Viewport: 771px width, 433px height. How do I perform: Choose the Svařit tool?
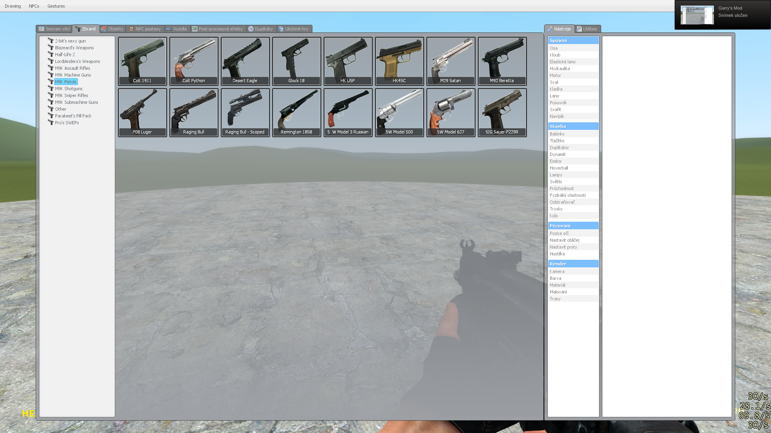573,109
